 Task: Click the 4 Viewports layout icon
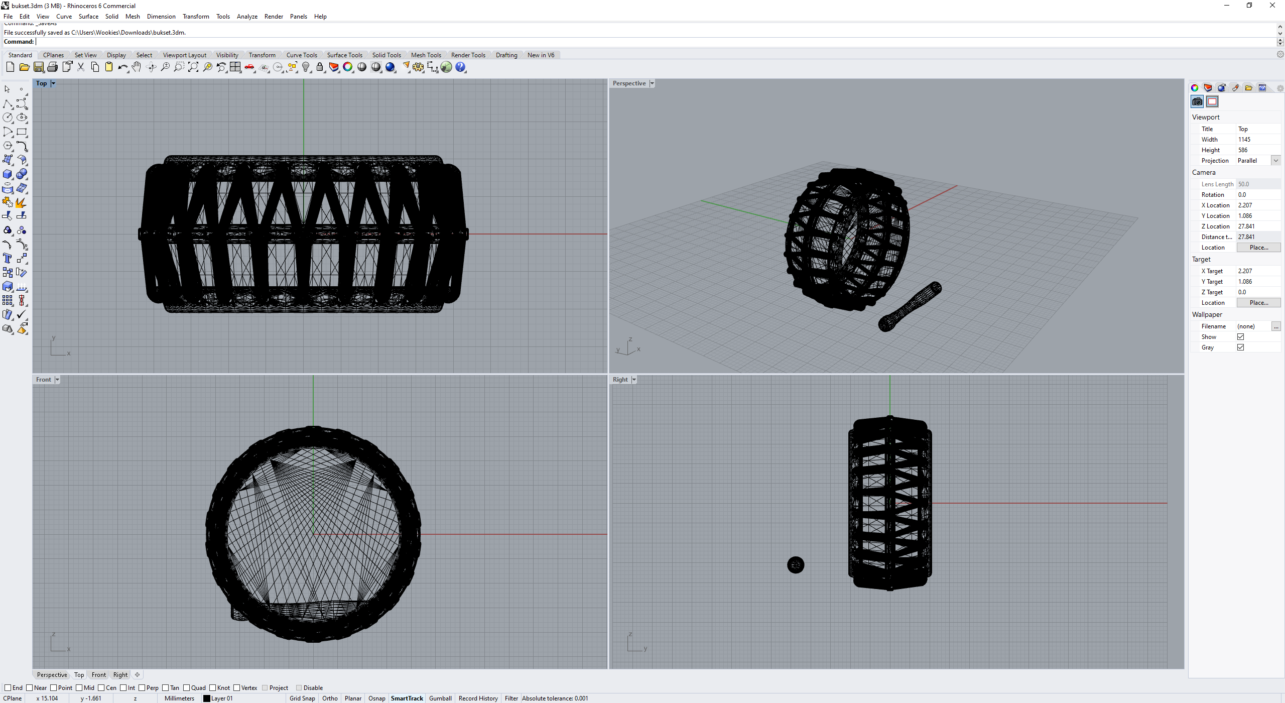point(235,67)
